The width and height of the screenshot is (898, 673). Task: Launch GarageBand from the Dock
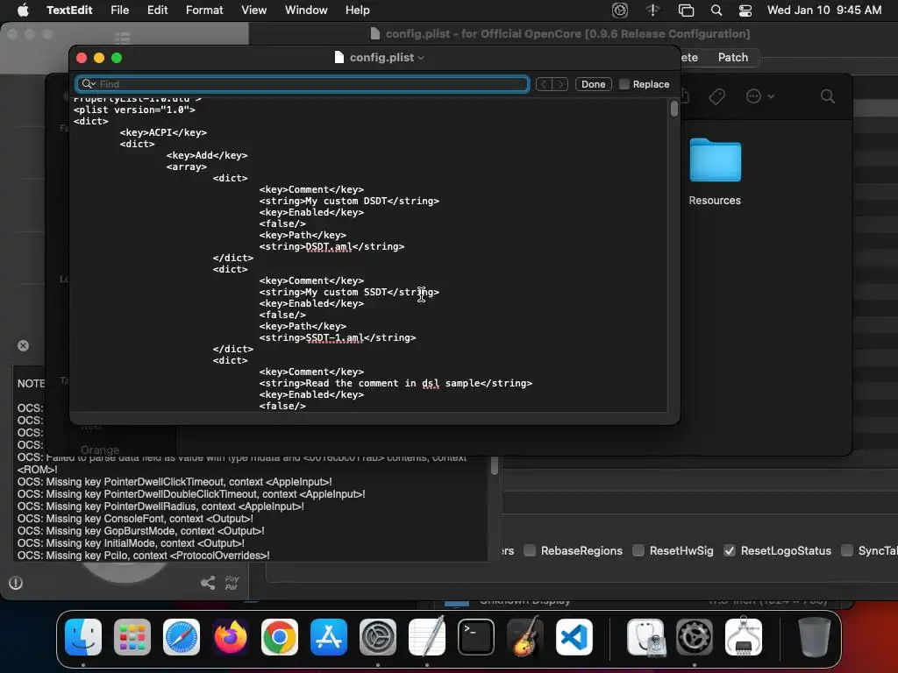525,637
